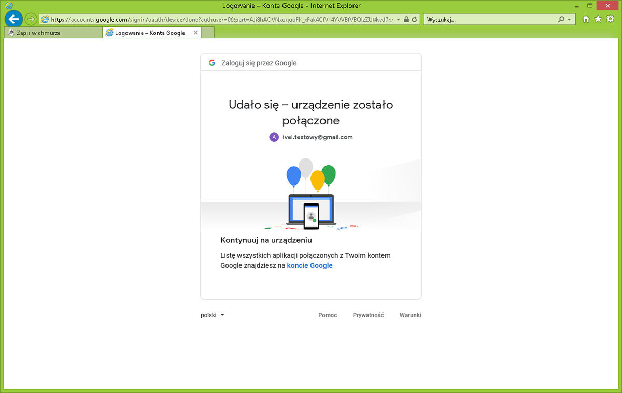Open the Tools gear icon
This screenshot has height=393, width=622.
610,19
